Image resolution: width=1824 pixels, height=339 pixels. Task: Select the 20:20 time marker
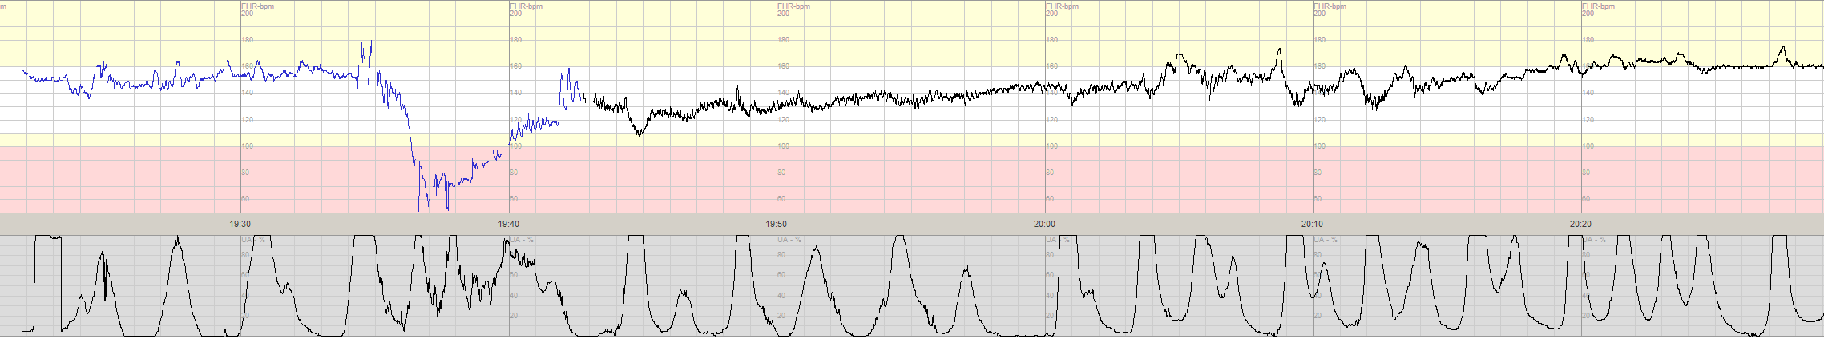[1580, 225]
